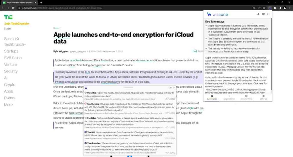Click the W logo in cross-check popup

(x=86, y=88)
